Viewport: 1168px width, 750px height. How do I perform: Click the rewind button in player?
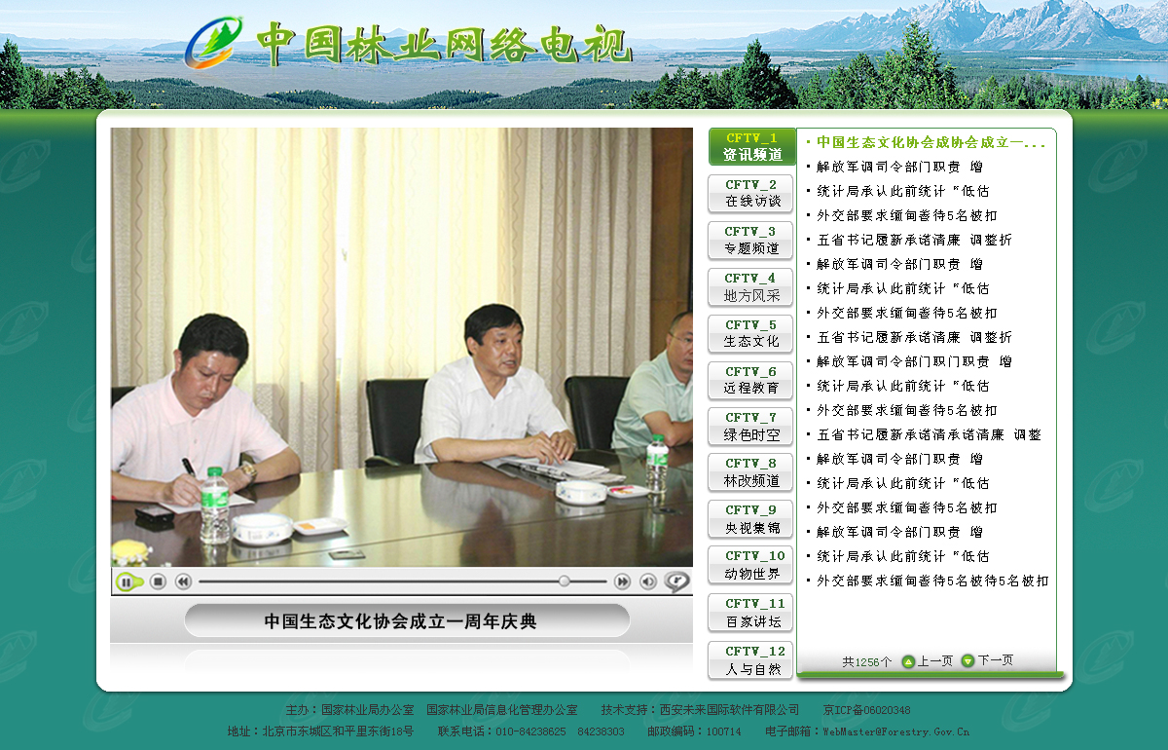183,581
